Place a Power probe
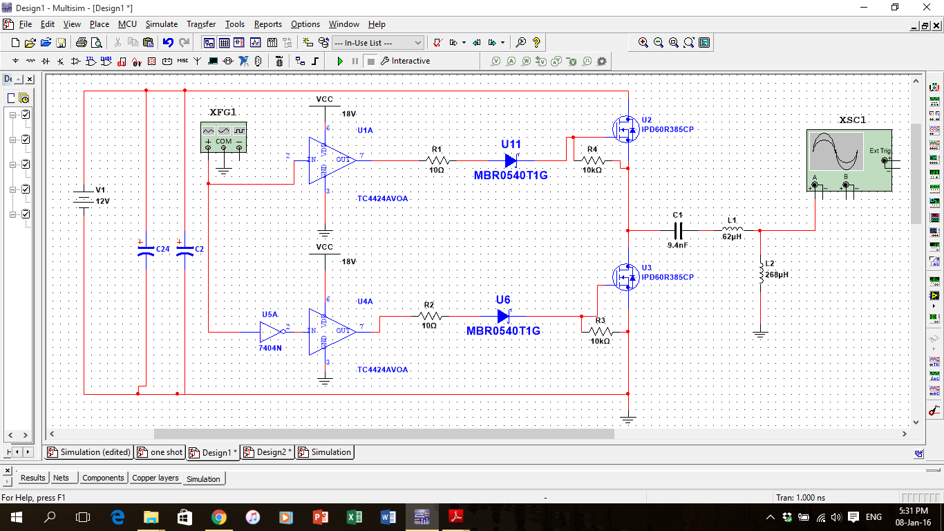The image size is (944, 531). point(527,61)
